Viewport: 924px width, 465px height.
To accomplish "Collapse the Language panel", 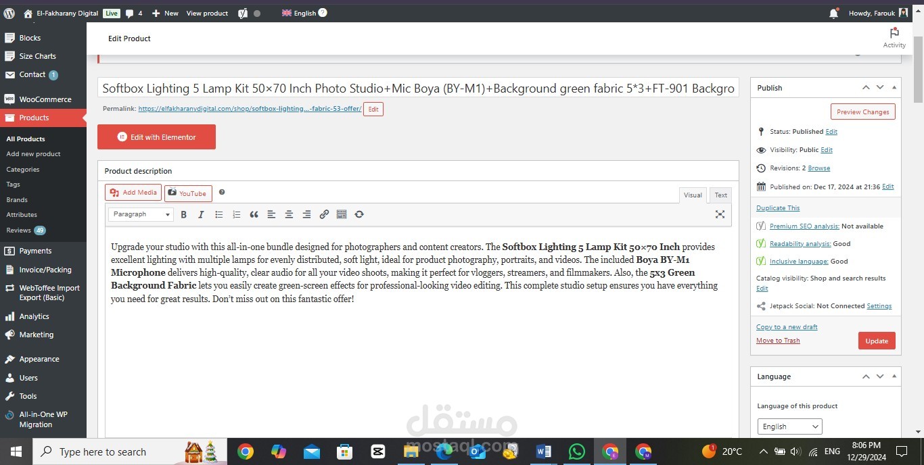I will click(895, 376).
